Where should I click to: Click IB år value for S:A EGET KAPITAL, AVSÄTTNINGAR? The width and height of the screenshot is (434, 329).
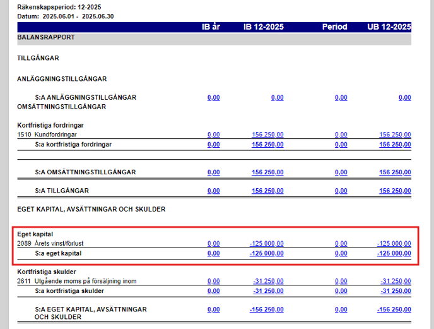pos(213,309)
